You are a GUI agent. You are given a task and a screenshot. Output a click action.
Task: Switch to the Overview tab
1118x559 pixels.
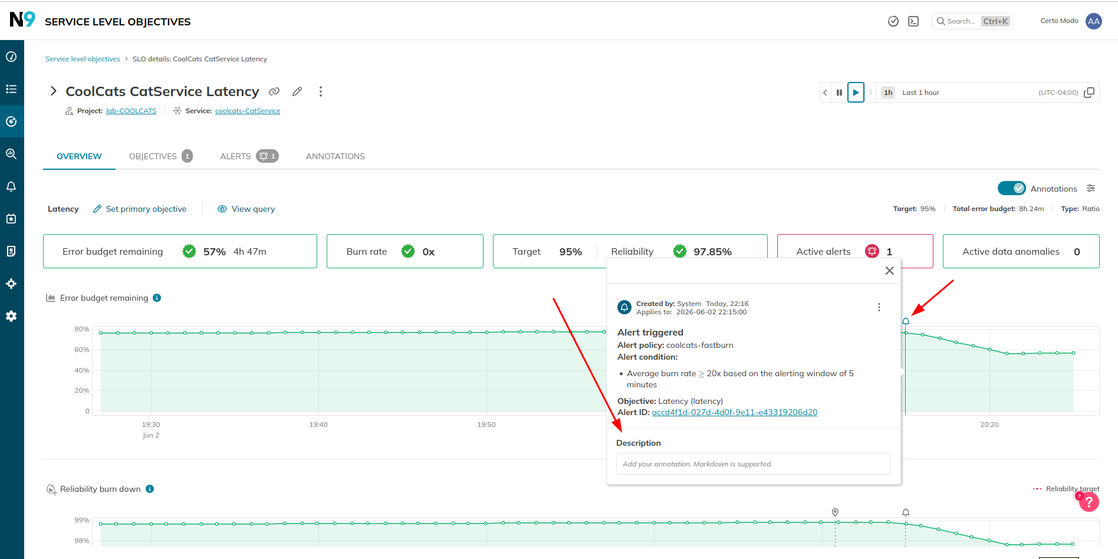tap(79, 156)
